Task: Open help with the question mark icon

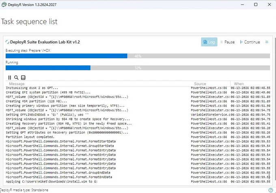Action: coord(271,190)
